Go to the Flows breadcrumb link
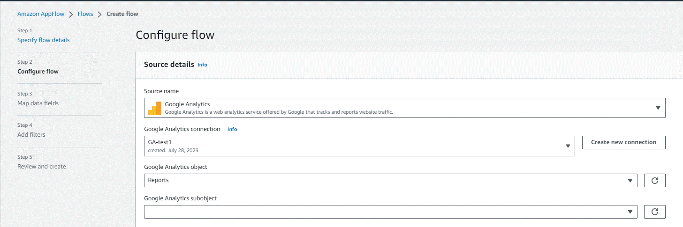The height and width of the screenshot is (227, 683). [85, 14]
